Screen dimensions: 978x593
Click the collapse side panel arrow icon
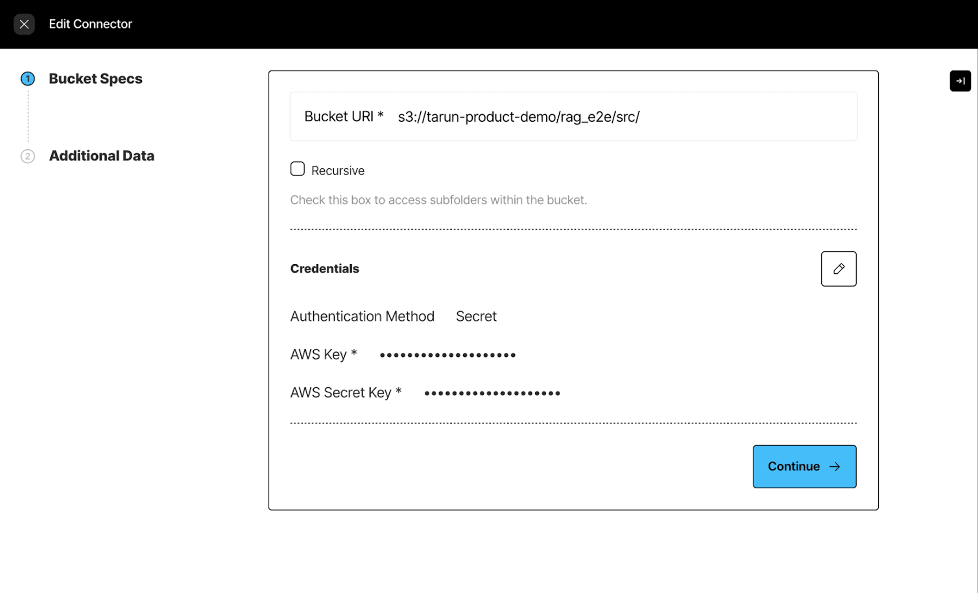[x=960, y=81]
